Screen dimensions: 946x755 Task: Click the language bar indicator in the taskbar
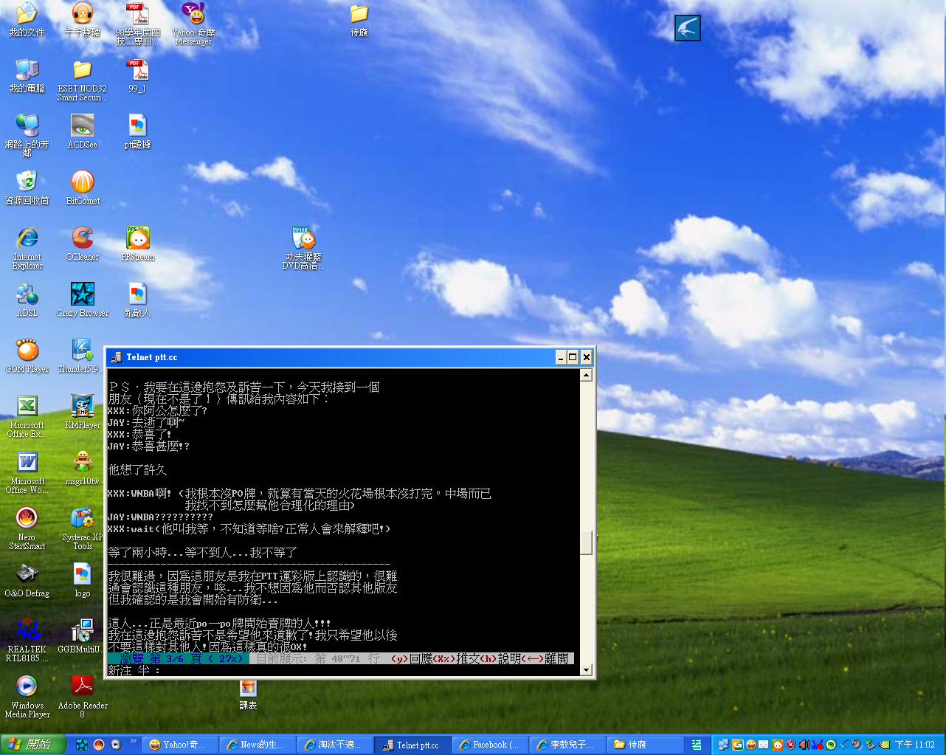[x=697, y=745]
